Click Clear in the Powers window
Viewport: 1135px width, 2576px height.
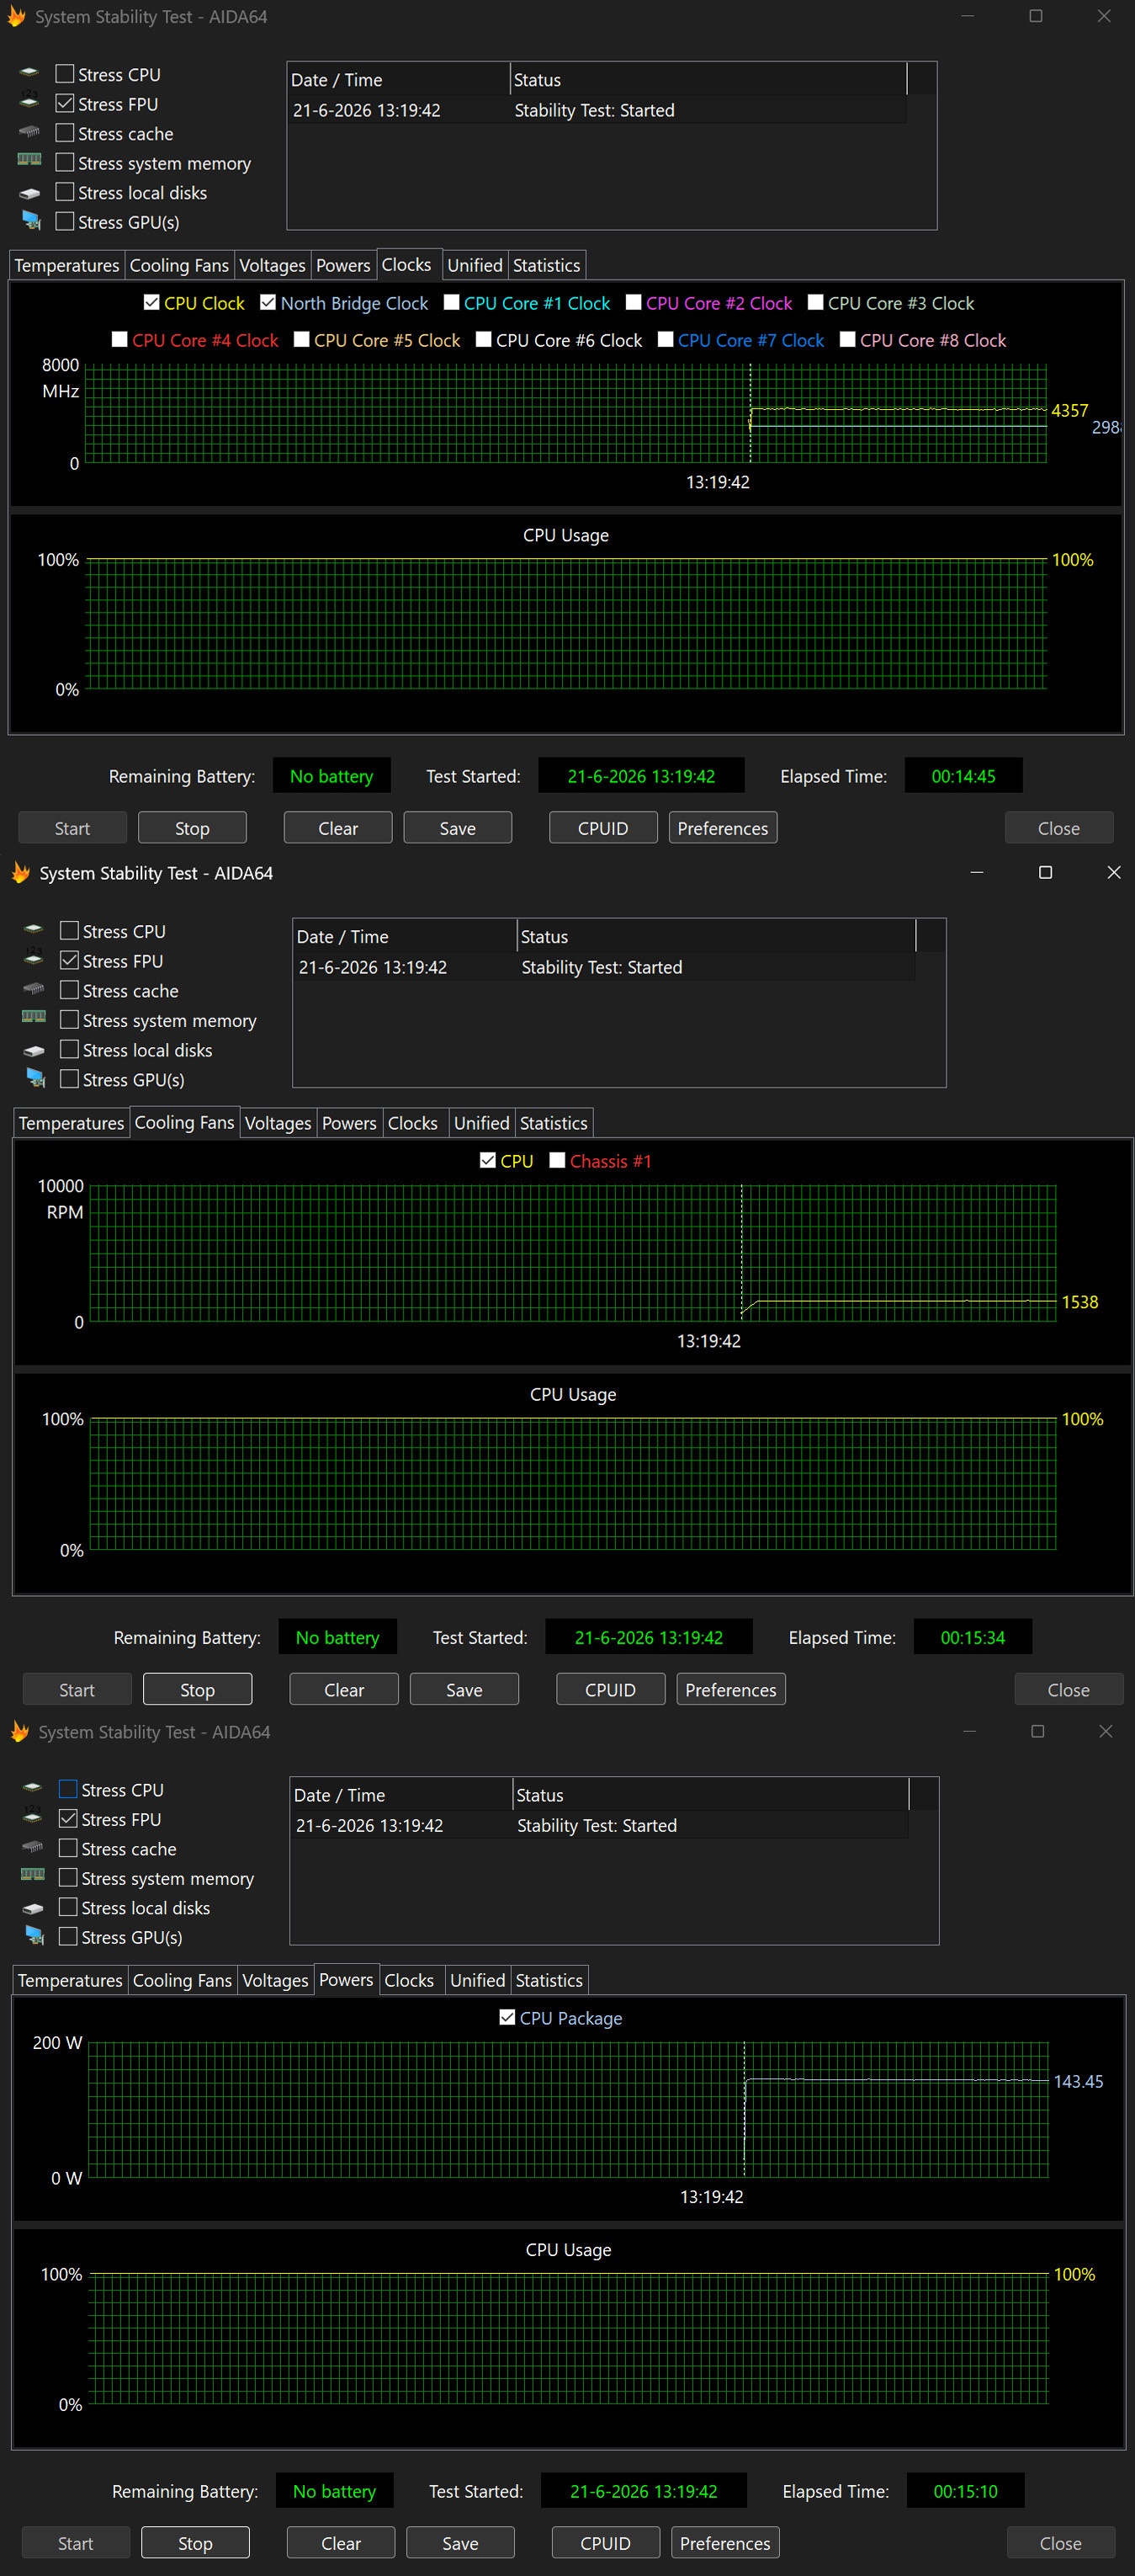point(341,2543)
